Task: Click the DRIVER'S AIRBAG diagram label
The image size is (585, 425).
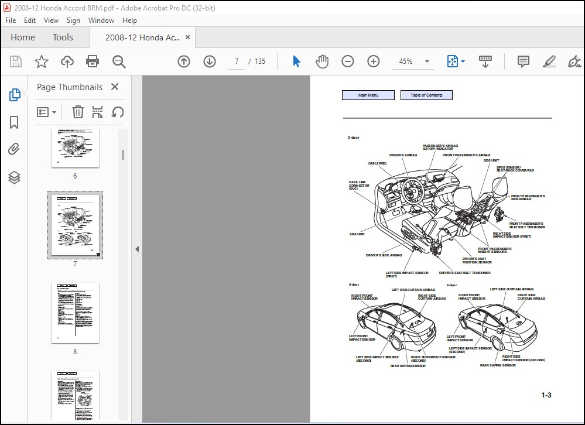Action: point(403,155)
